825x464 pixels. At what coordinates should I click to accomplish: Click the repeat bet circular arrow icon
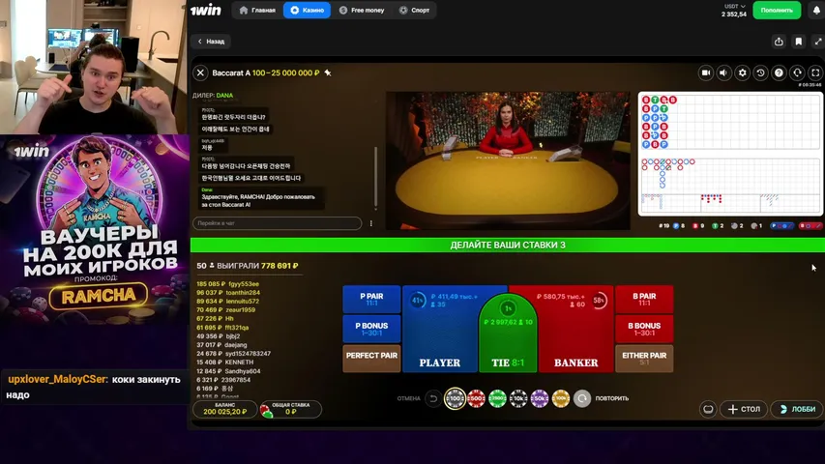pos(582,399)
